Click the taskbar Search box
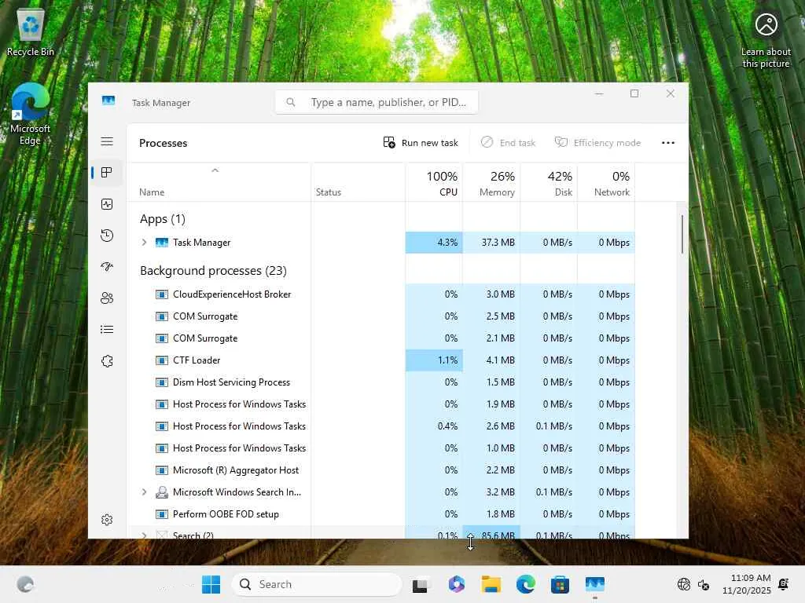Screen dimensions: 805x603 coord(316,584)
